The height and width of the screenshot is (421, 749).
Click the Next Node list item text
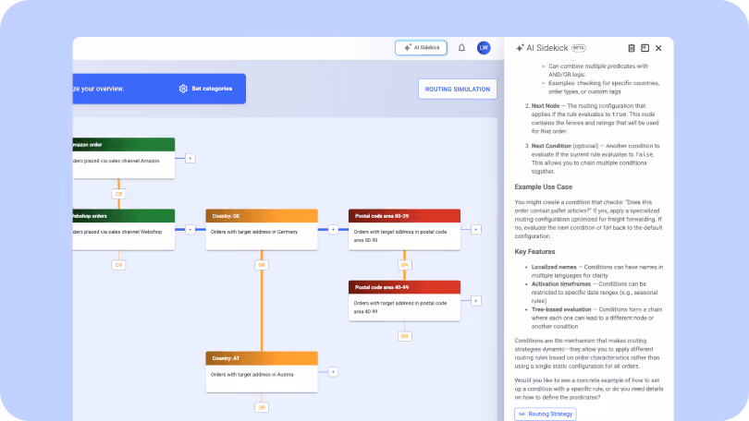click(596, 118)
